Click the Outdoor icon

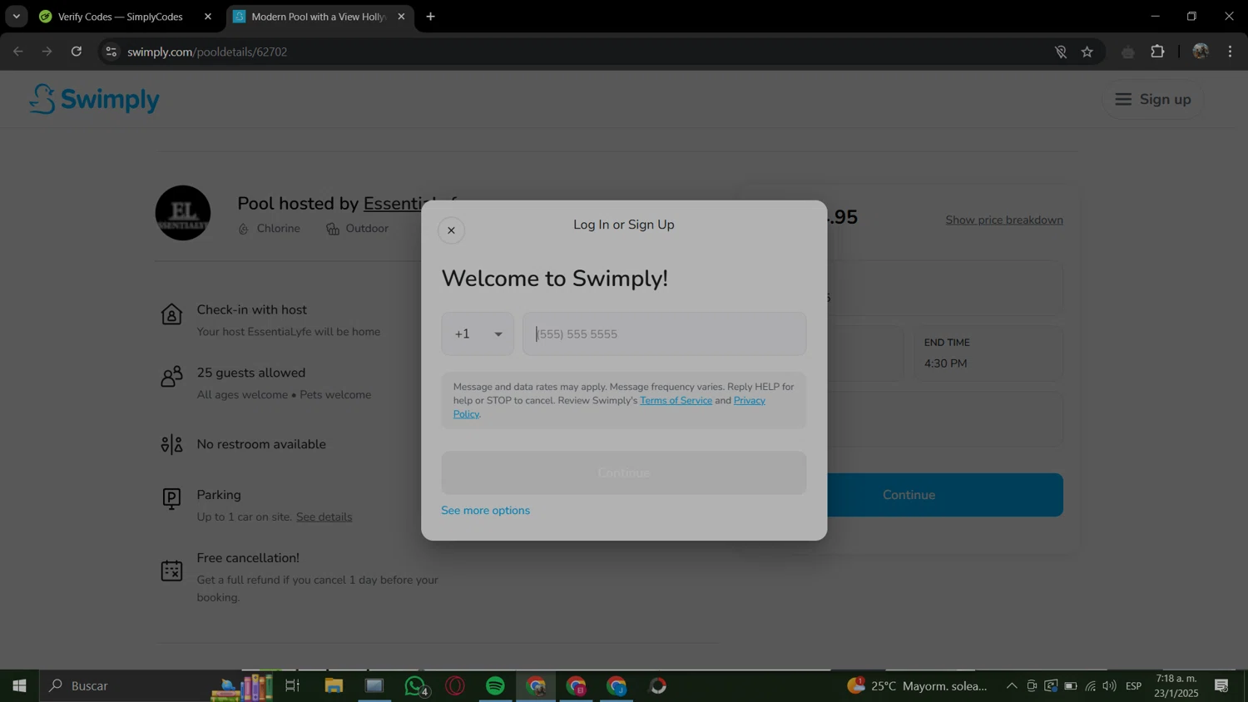pyautogui.click(x=333, y=229)
